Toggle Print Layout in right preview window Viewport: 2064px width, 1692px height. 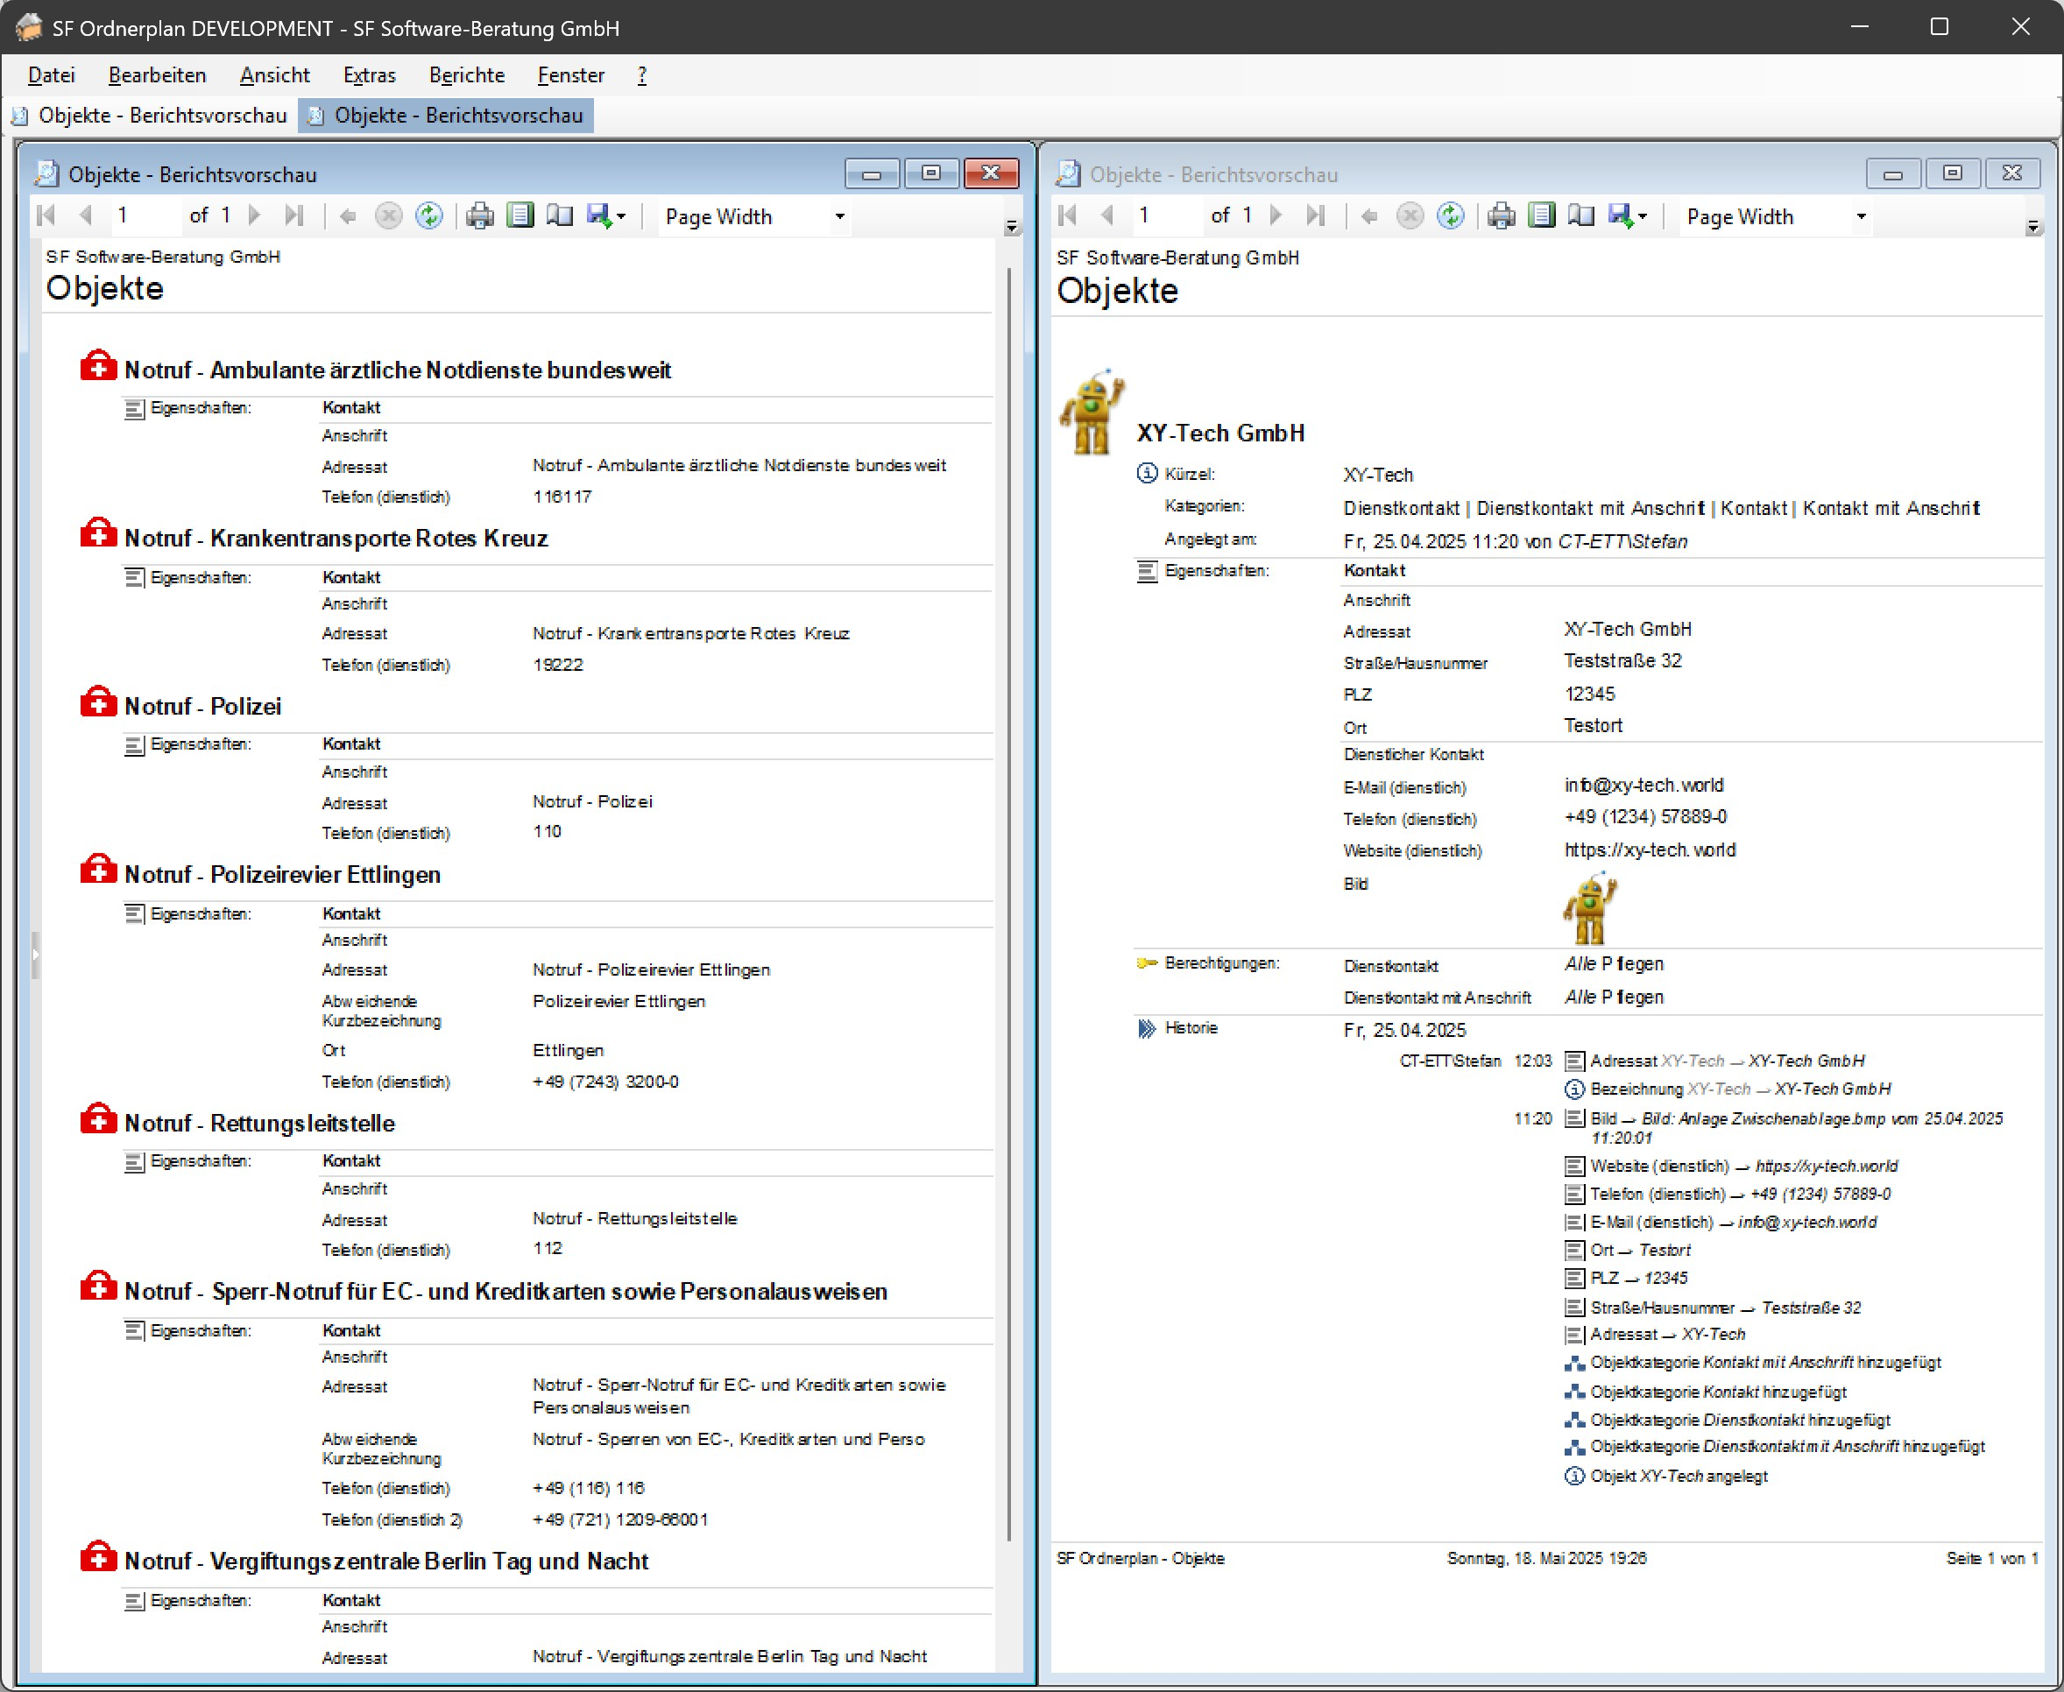[1543, 215]
